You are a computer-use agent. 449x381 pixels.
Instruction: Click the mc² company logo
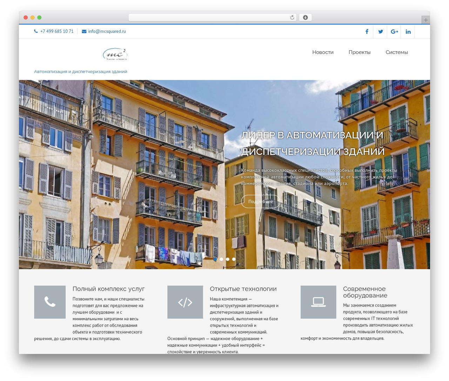[x=115, y=54]
